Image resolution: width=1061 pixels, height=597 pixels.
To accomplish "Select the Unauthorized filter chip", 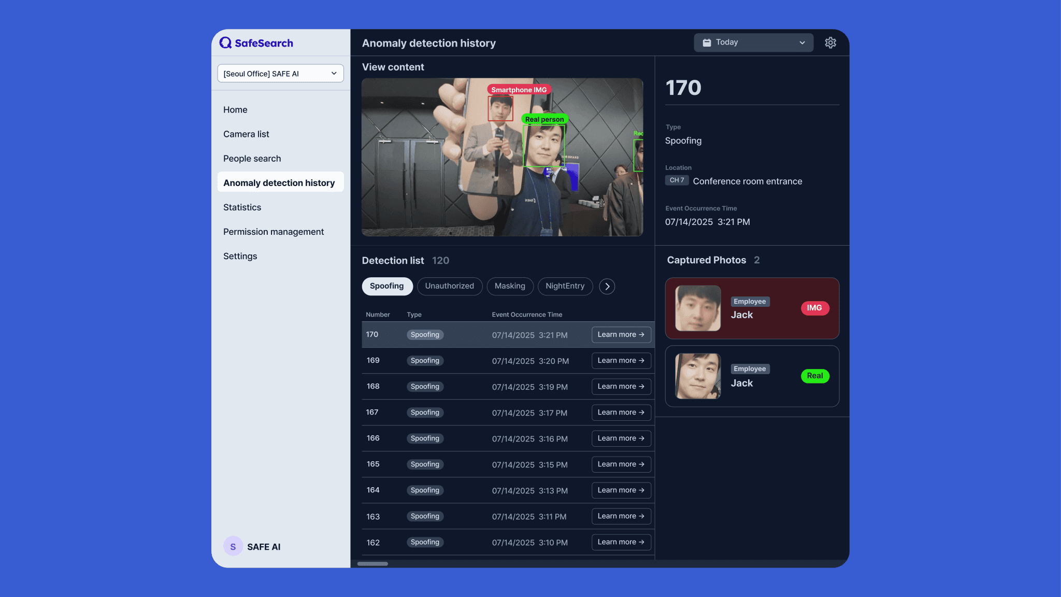I will [449, 286].
